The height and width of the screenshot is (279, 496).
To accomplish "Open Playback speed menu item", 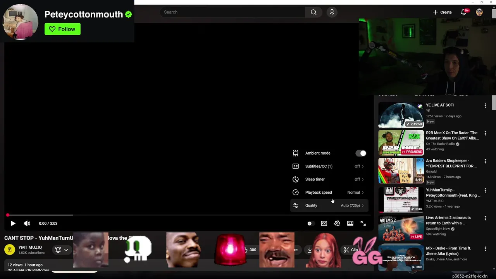I will click(329, 193).
